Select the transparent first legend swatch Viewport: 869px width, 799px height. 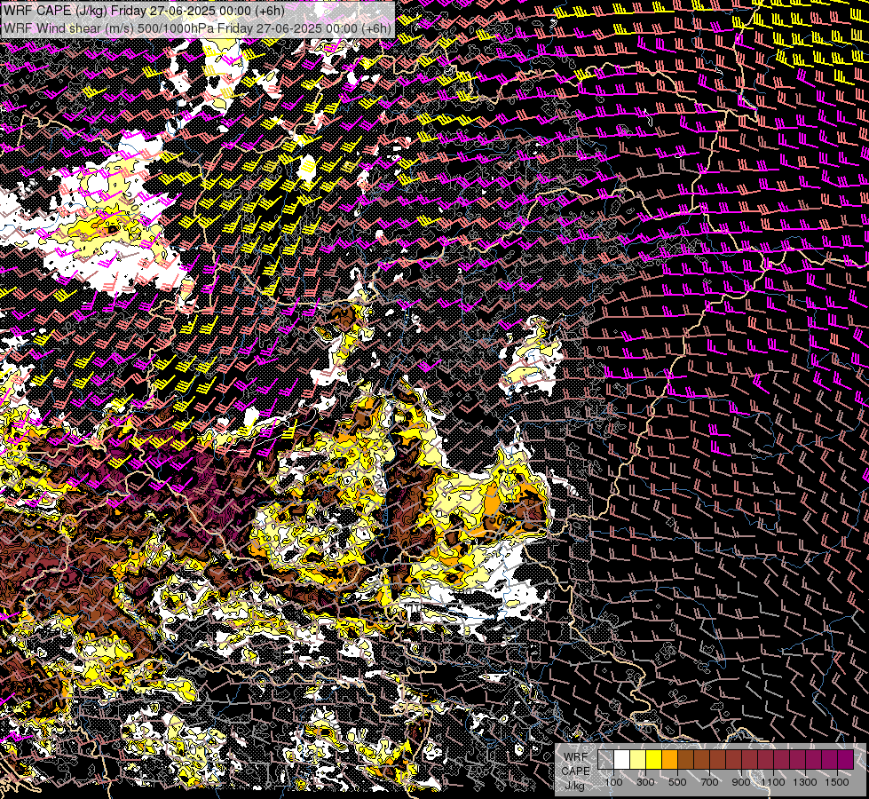coord(605,760)
